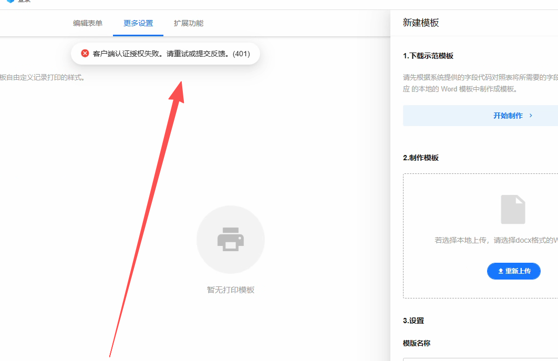Click the 登录 label at the top
The image size is (558, 361).
(x=23, y=2)
